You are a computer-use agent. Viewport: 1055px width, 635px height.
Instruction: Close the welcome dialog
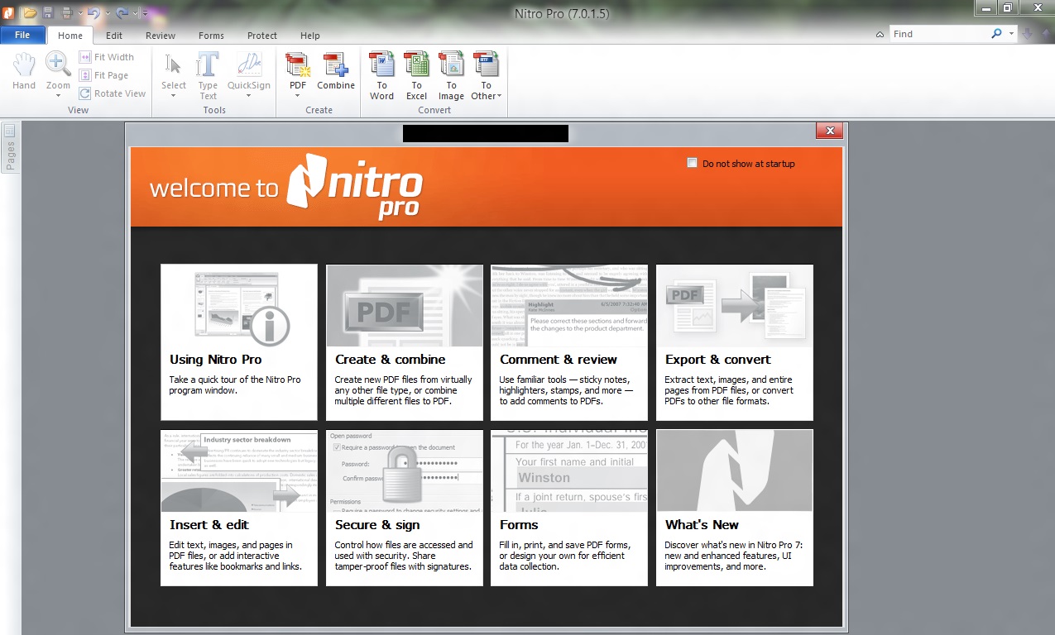829,131
